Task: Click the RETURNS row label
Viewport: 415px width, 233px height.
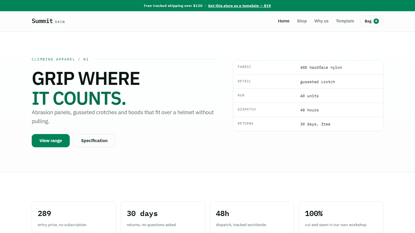Action: point(246,124)
